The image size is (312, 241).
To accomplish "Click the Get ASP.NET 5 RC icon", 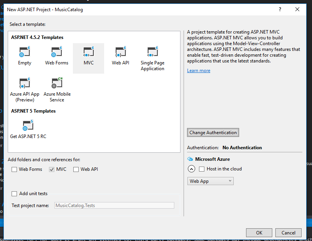I will tap(28, 125).
